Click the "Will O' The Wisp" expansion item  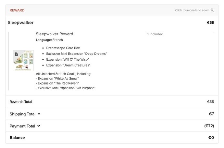(x=67, y=59)
